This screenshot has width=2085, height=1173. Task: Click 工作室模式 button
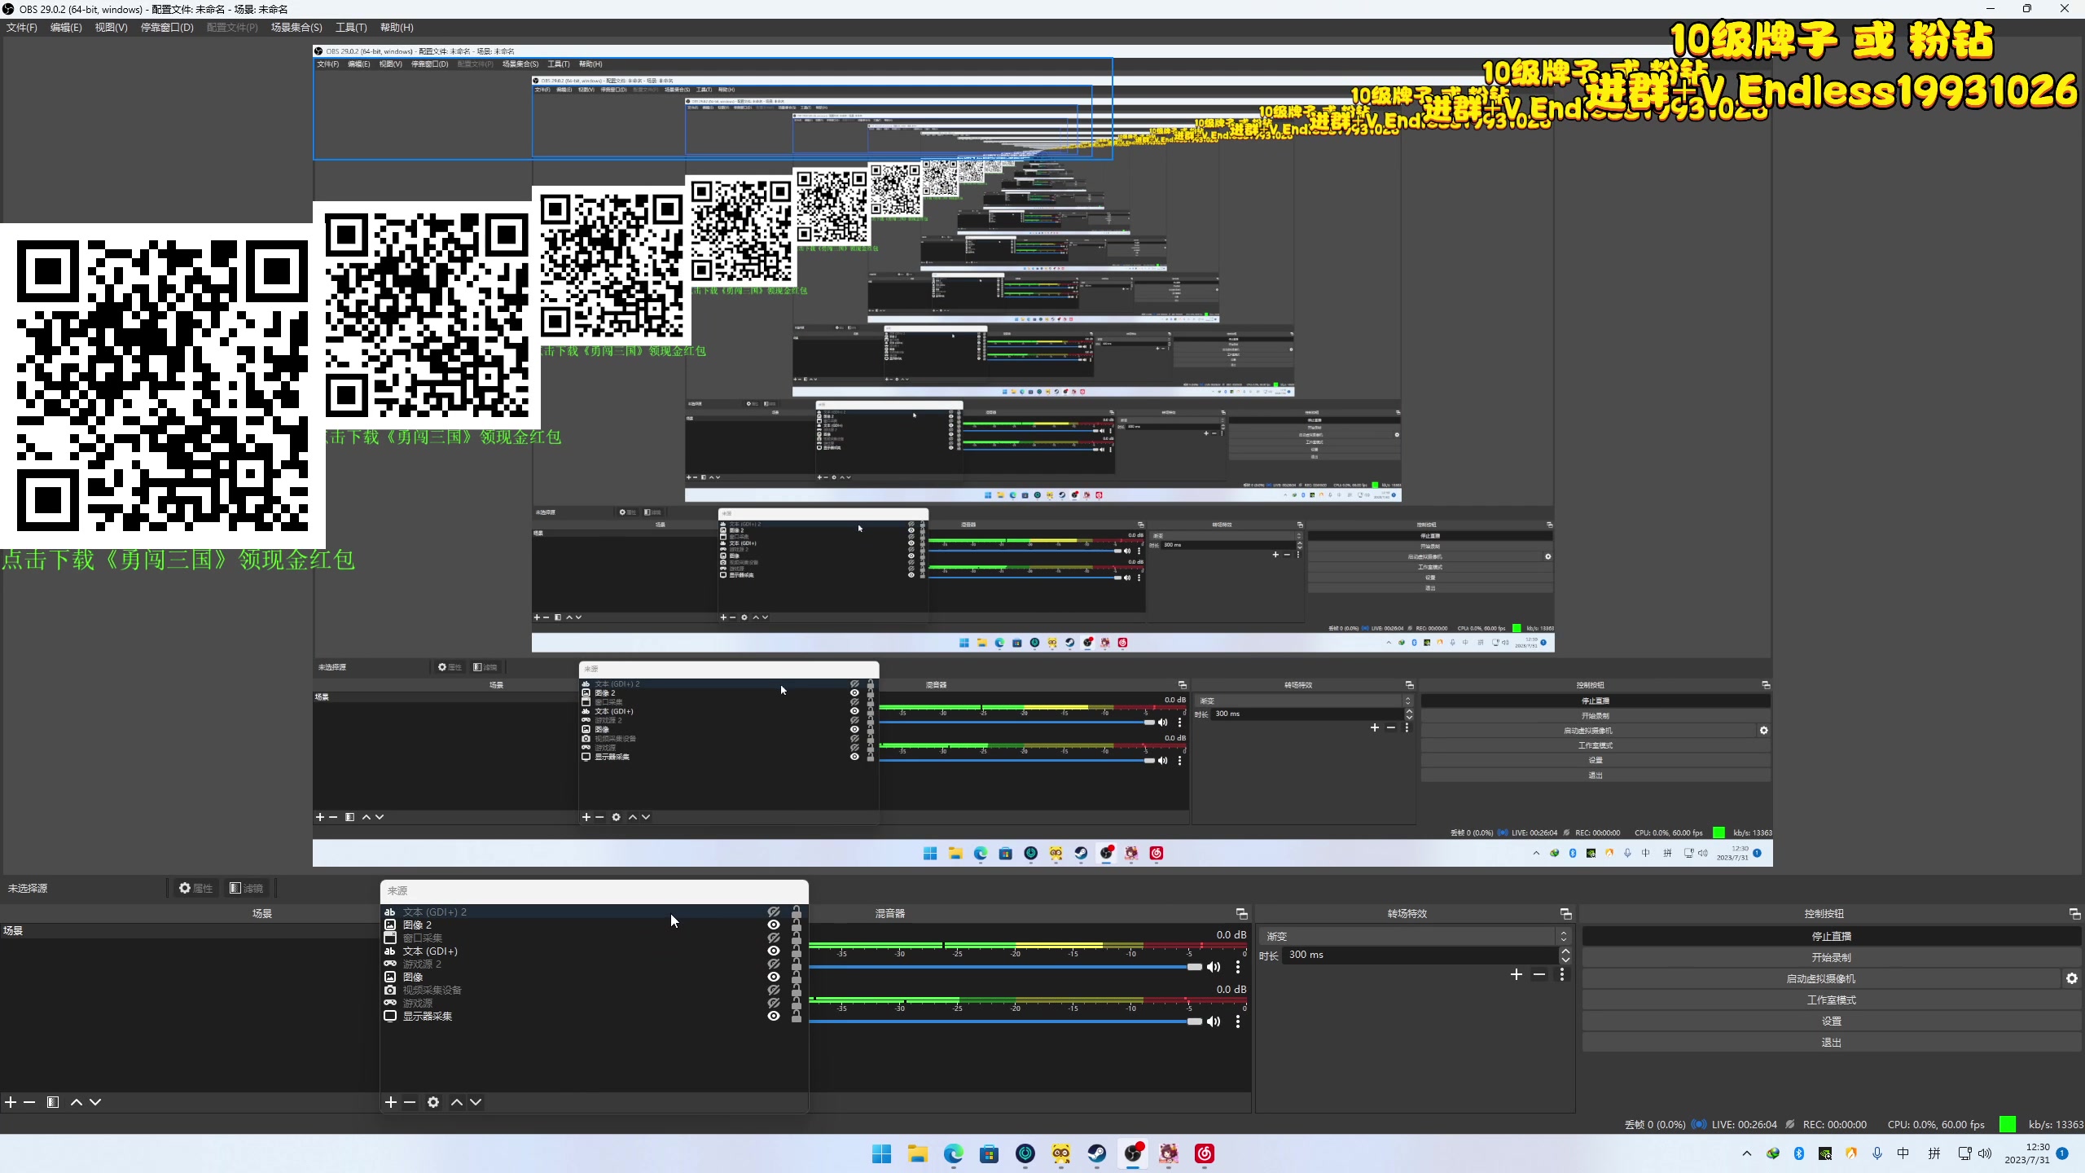click(x=1831, y=1000)
